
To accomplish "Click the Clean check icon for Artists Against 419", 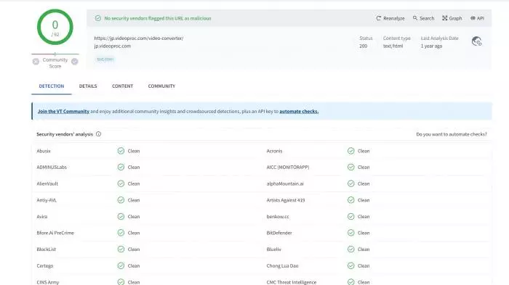I will [x=350, y=200].
